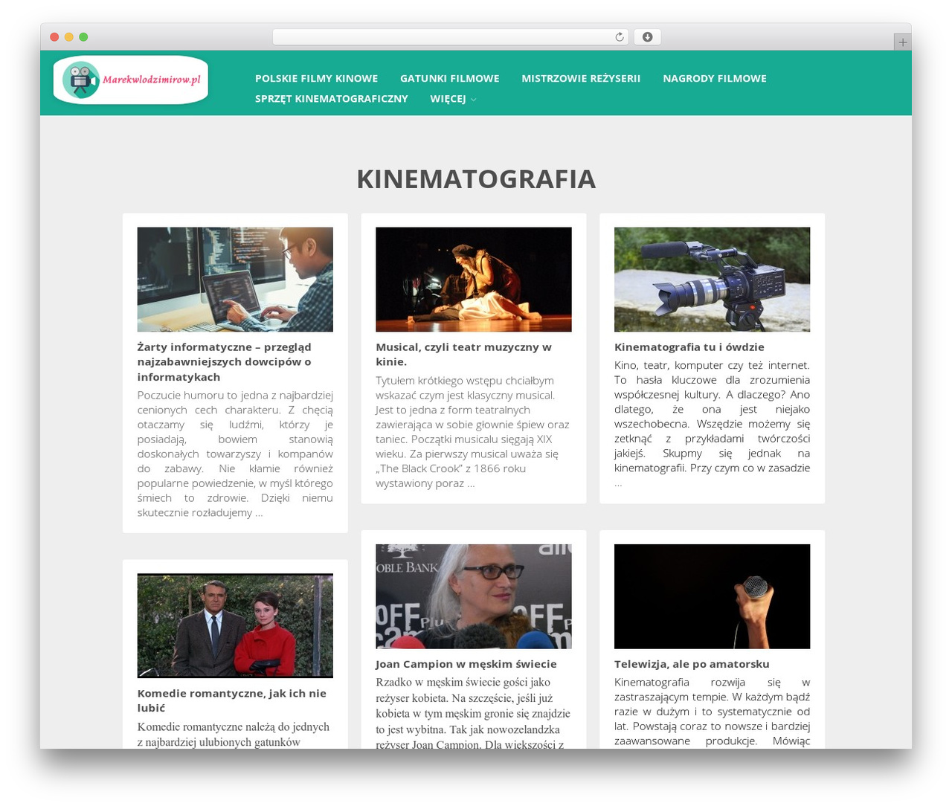Click the green maximize window button
This screenshot has width=952, height=806.
pos(83,37)
